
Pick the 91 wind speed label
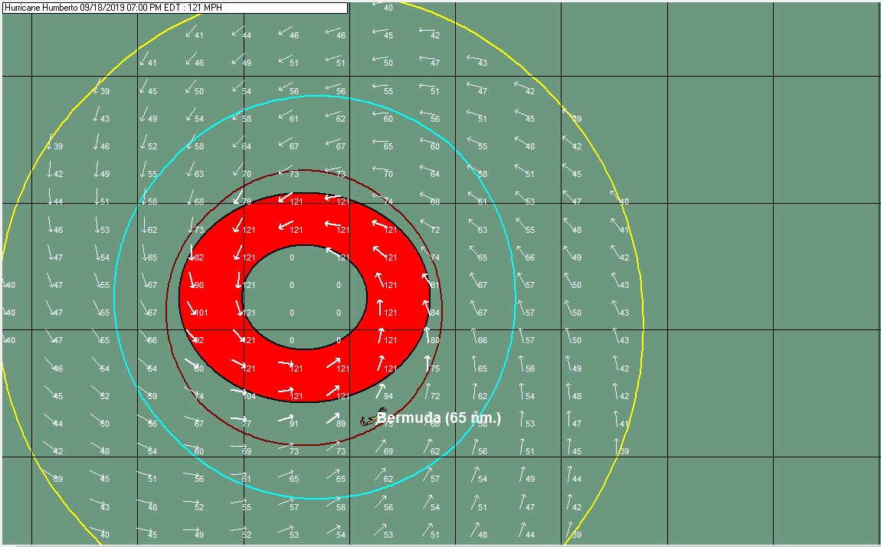(x=294, y=424)
